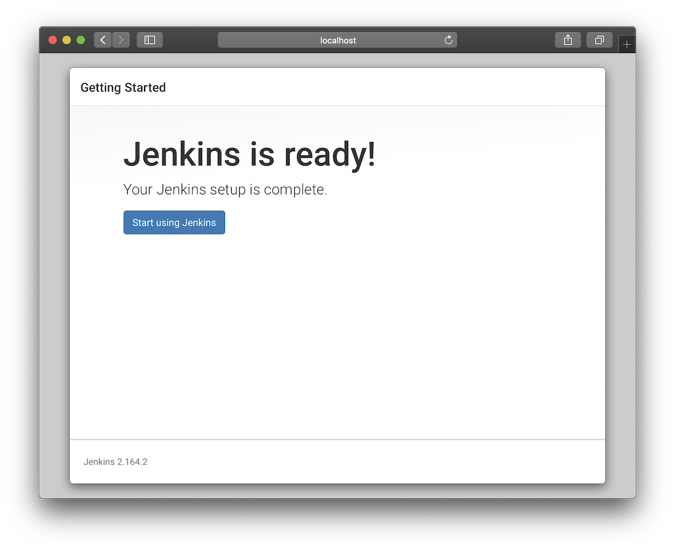The width and height of the screenshot is (675, 550).
Task: Focus the localhost address bar
Action: coord(337,40)
